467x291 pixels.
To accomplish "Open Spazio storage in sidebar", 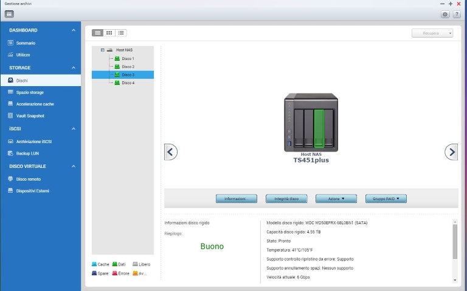I will [x=30, y=92].
